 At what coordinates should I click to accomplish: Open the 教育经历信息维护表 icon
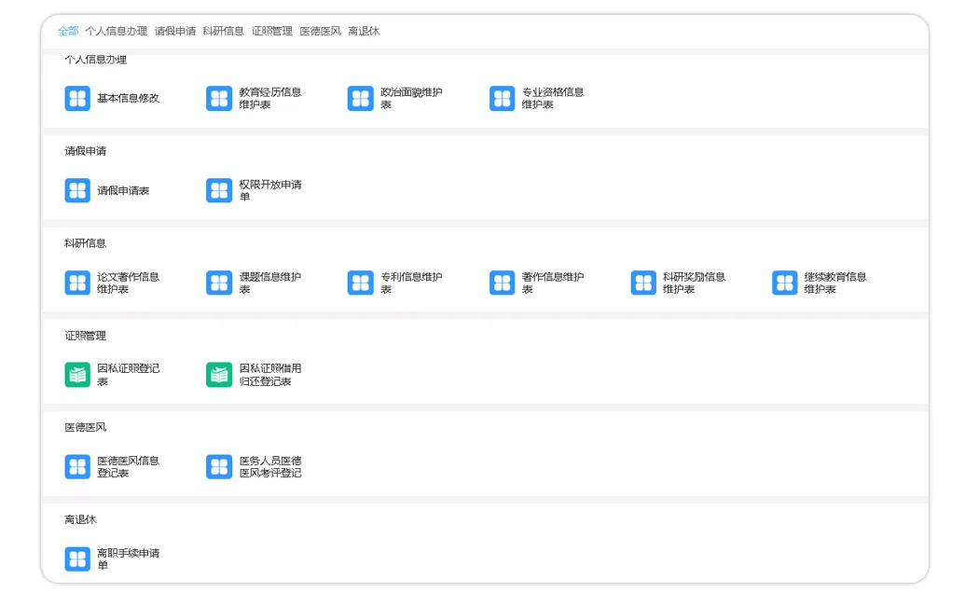(x=219, y=98)
